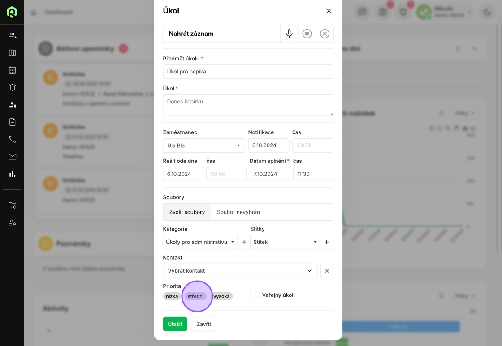Click the home icon in the breadcrumb

pos(34,13)
